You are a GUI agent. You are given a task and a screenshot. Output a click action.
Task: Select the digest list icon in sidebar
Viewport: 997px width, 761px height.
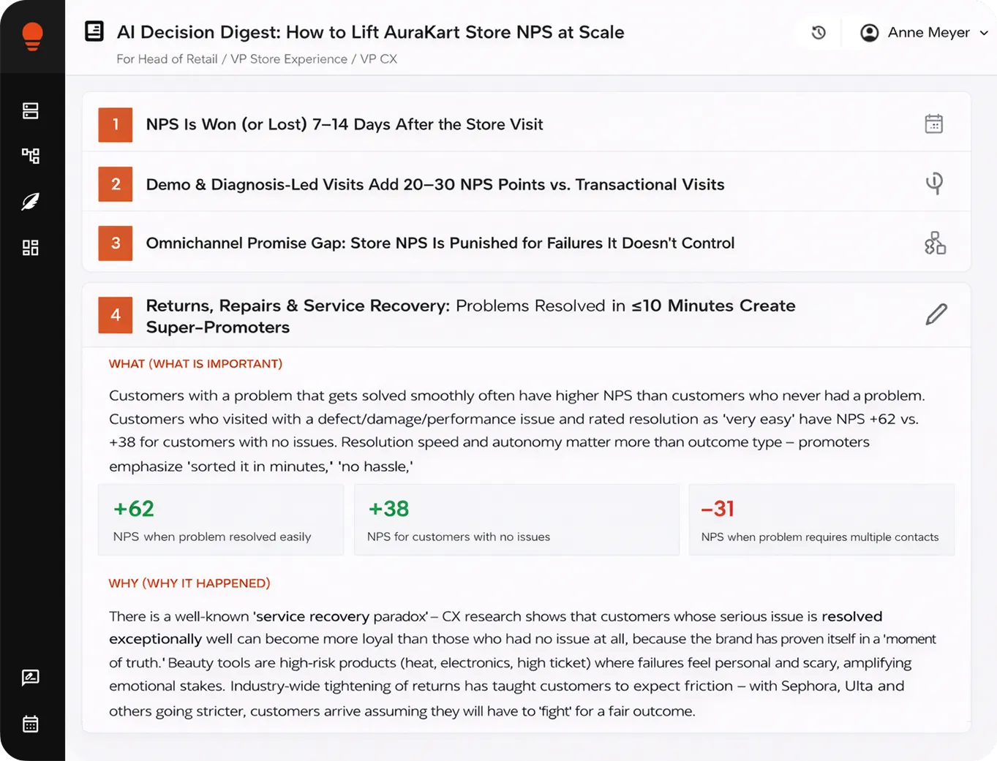[x=30, y=110]
